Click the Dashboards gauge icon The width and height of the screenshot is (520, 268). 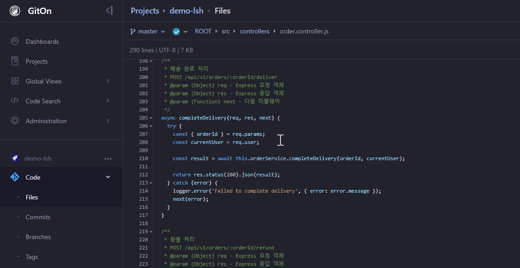point(15,42)
